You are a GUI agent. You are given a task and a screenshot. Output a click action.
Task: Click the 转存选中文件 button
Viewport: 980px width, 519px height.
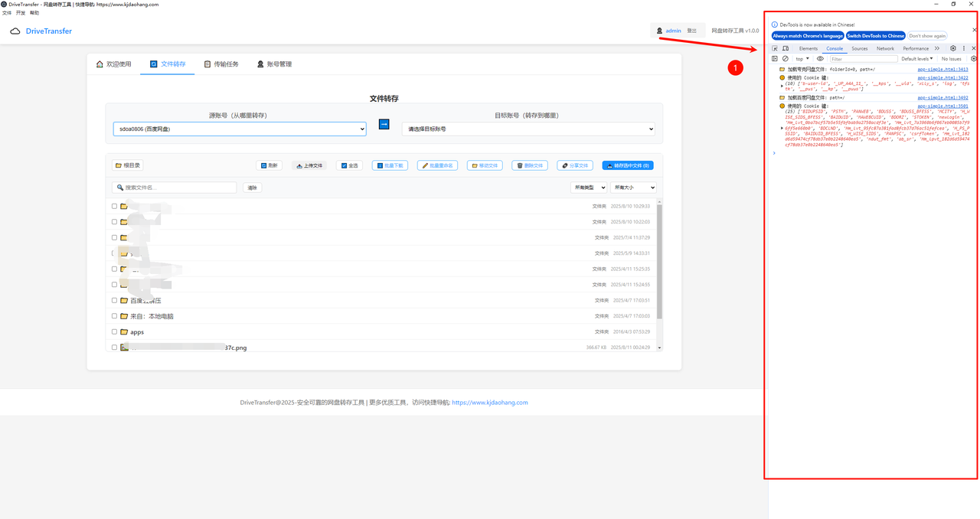(x=627, y=165)
